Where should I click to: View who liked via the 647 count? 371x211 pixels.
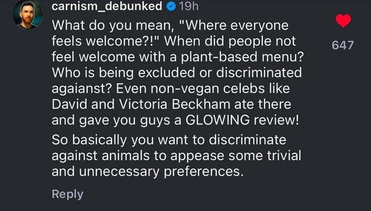coord(343,45)
